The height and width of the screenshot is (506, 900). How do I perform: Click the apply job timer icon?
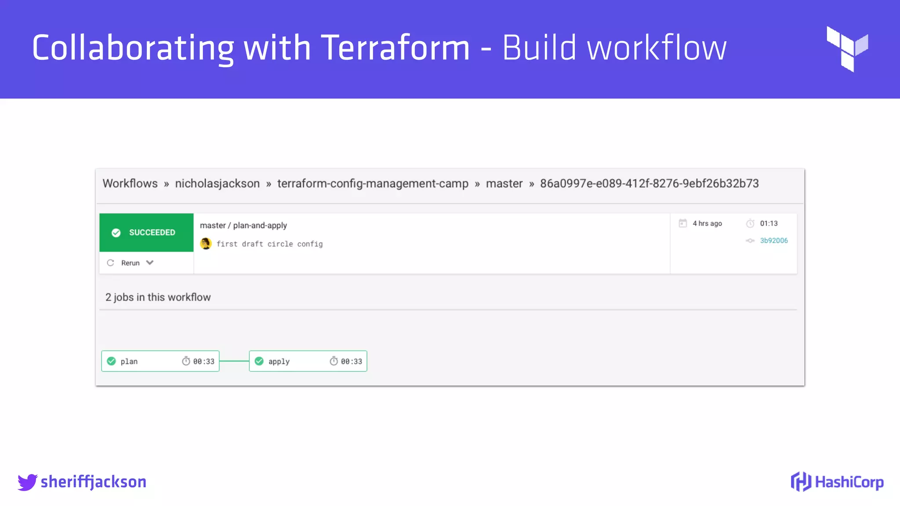point(334,361)
